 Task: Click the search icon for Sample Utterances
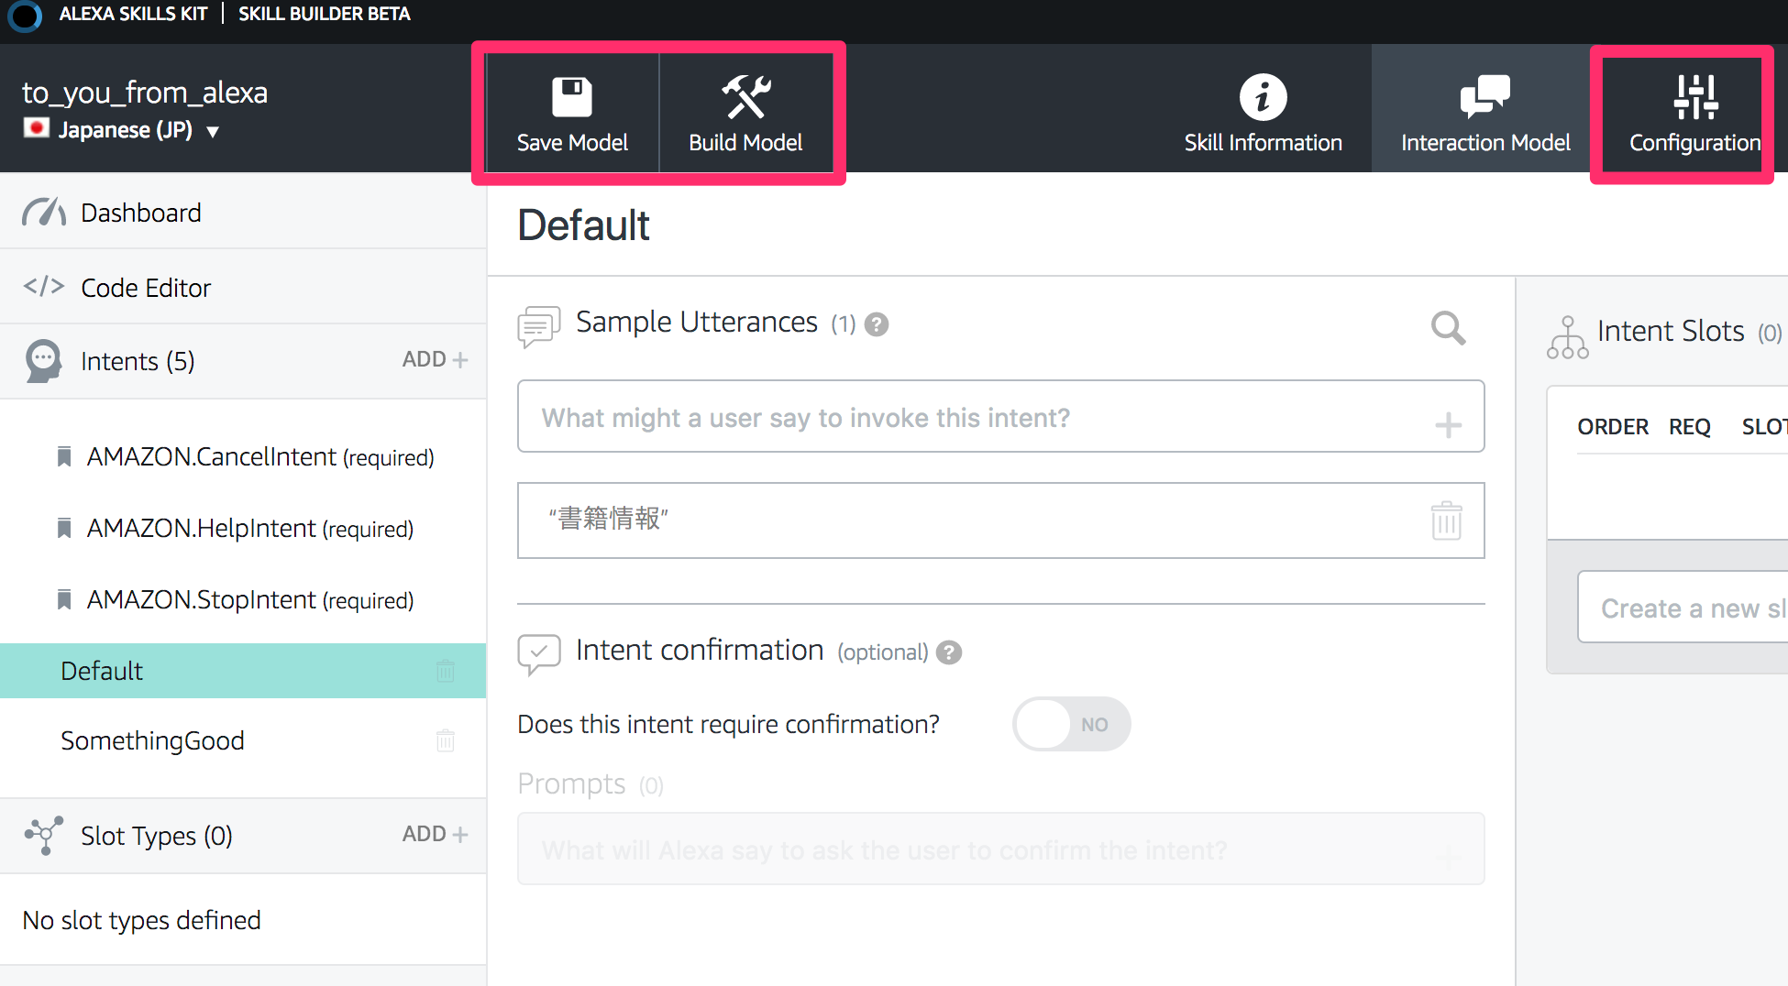click(x=1448, y=327)
